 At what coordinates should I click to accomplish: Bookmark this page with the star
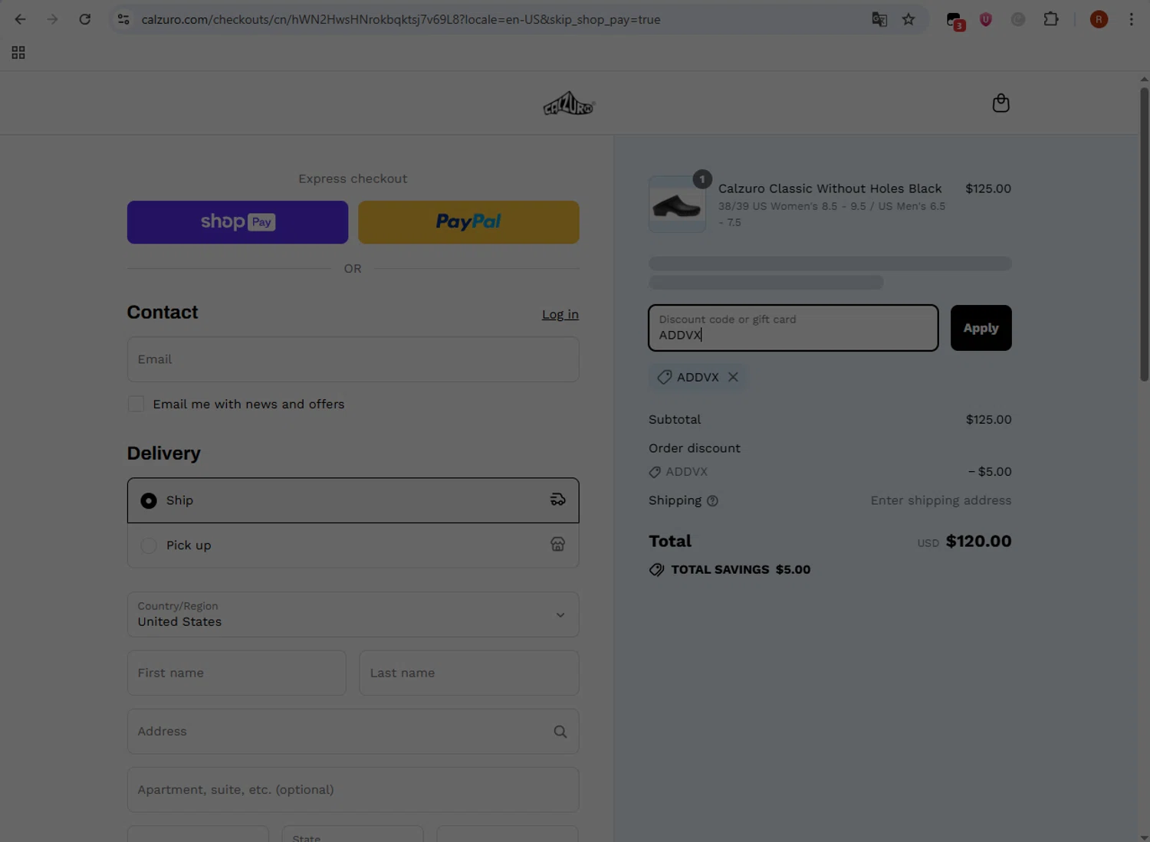pyautogui.click(x=909, y=19)
